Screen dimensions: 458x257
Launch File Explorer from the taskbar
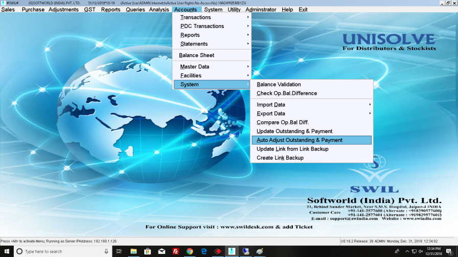[x=133, y=251]
